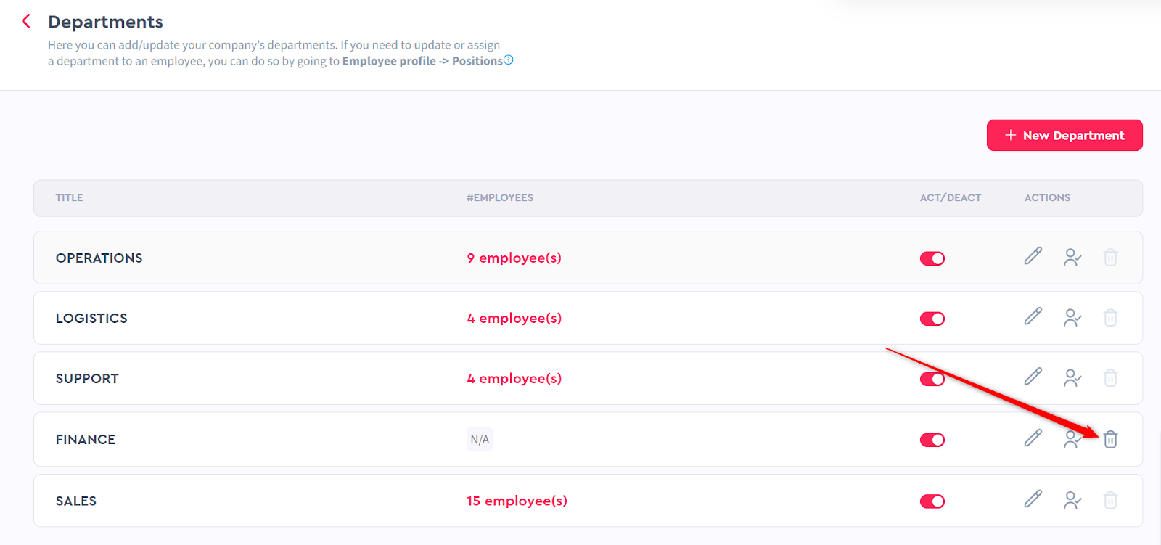1161x545 pixels.
Task: Open the 4 employee(s) link for SUPPORT
Action: (x=514, y=379)
